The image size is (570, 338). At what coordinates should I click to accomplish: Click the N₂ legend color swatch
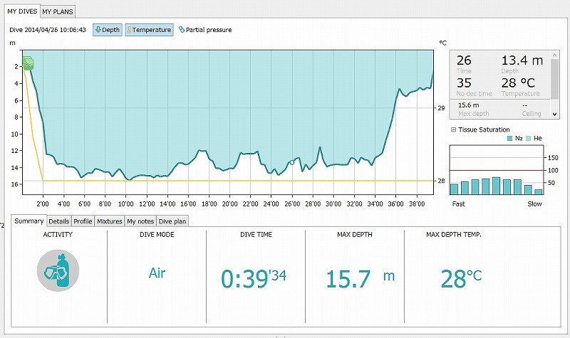509,138
